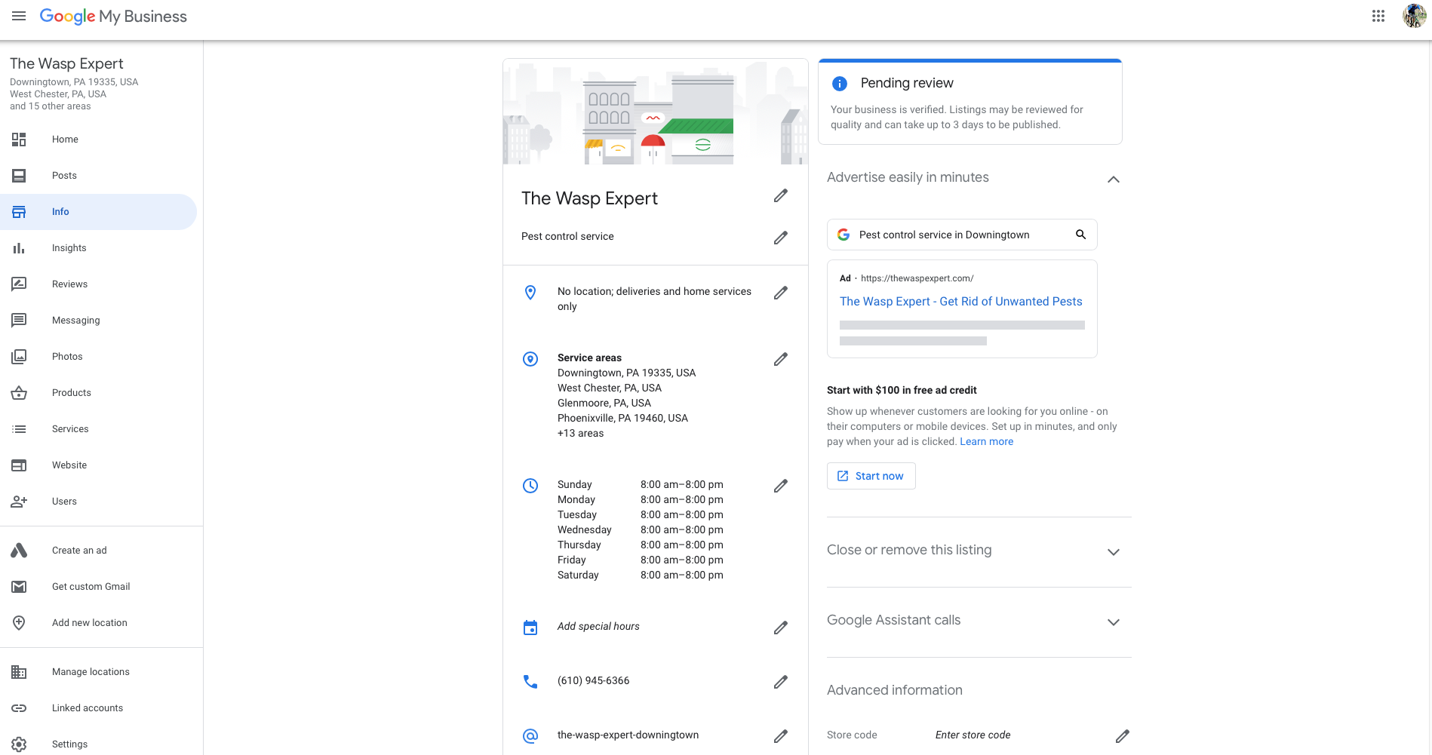Click the Sunday hours row

pos(641,485)
